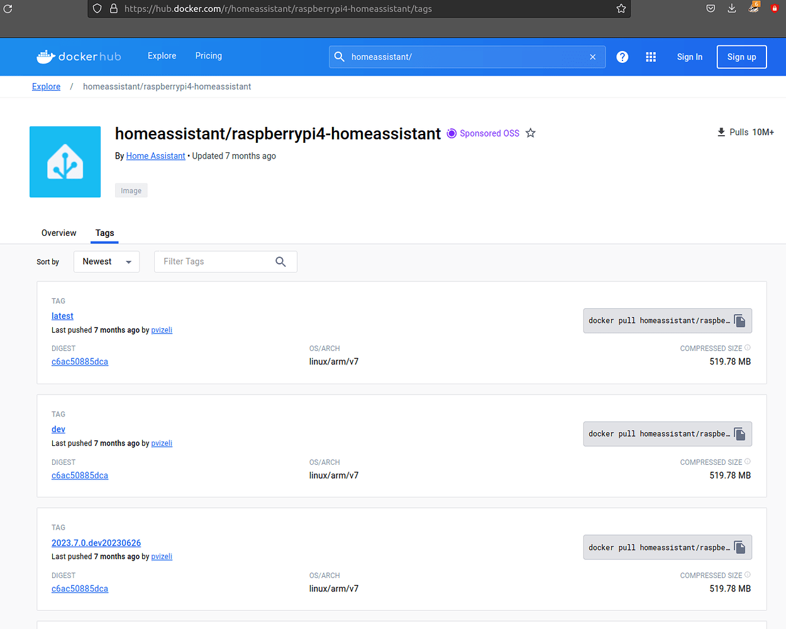The image size is (786, 629).
Task: Click the Sign up button
Action: coord(741,57)
